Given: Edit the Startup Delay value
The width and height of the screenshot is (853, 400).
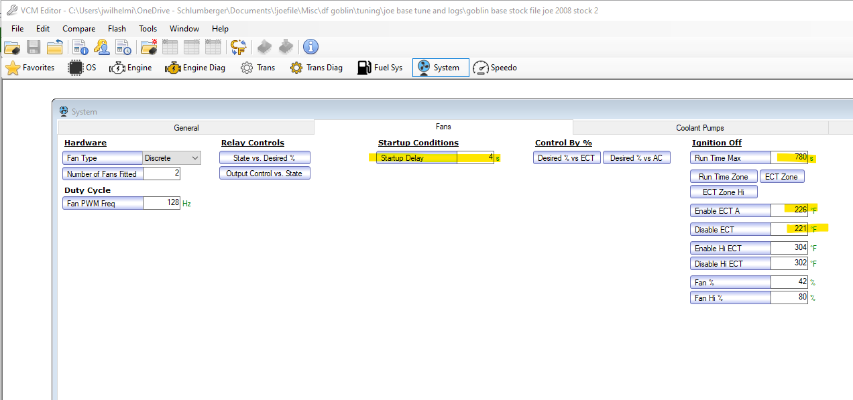Looking at the screenshot, I should point(475,158).
